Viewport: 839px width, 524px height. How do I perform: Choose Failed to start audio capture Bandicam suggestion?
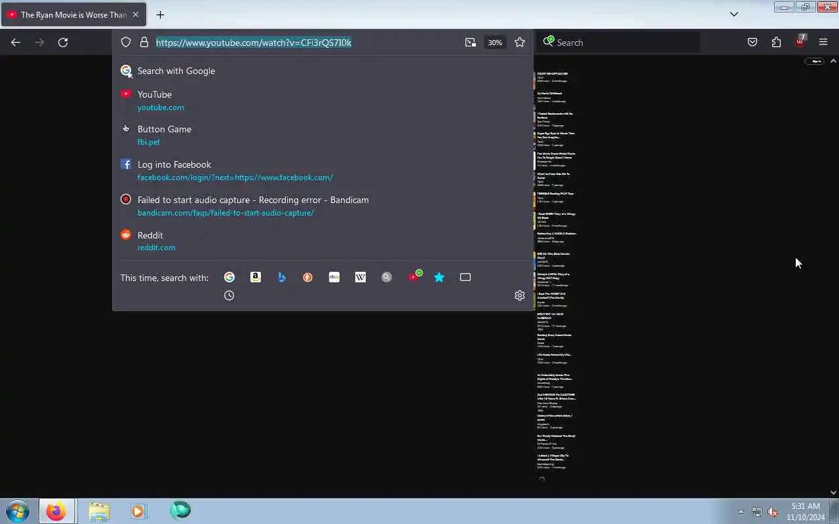coord(323,206)
